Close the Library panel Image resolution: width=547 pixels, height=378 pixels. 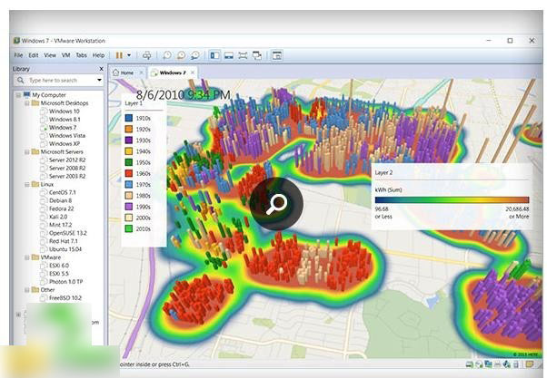[101, 69]
